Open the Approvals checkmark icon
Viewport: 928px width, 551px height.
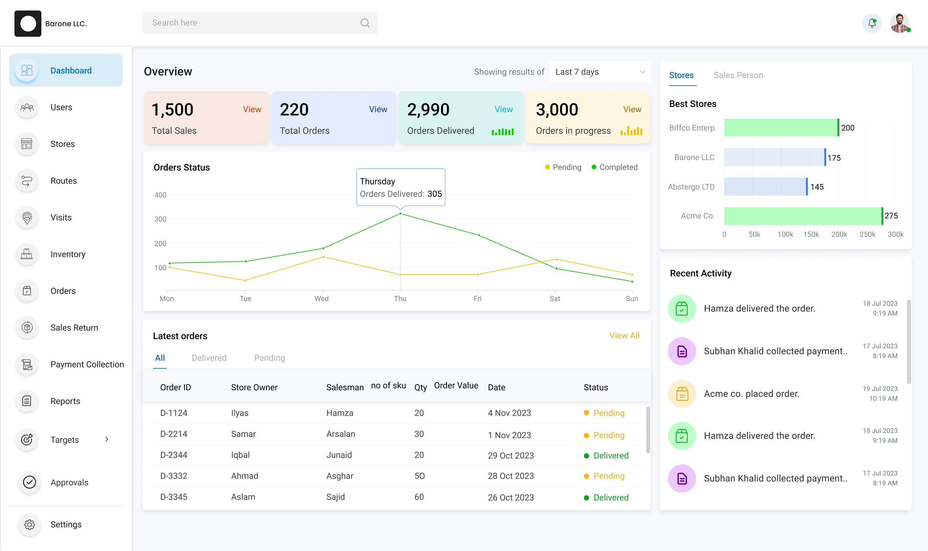point(29,482)
